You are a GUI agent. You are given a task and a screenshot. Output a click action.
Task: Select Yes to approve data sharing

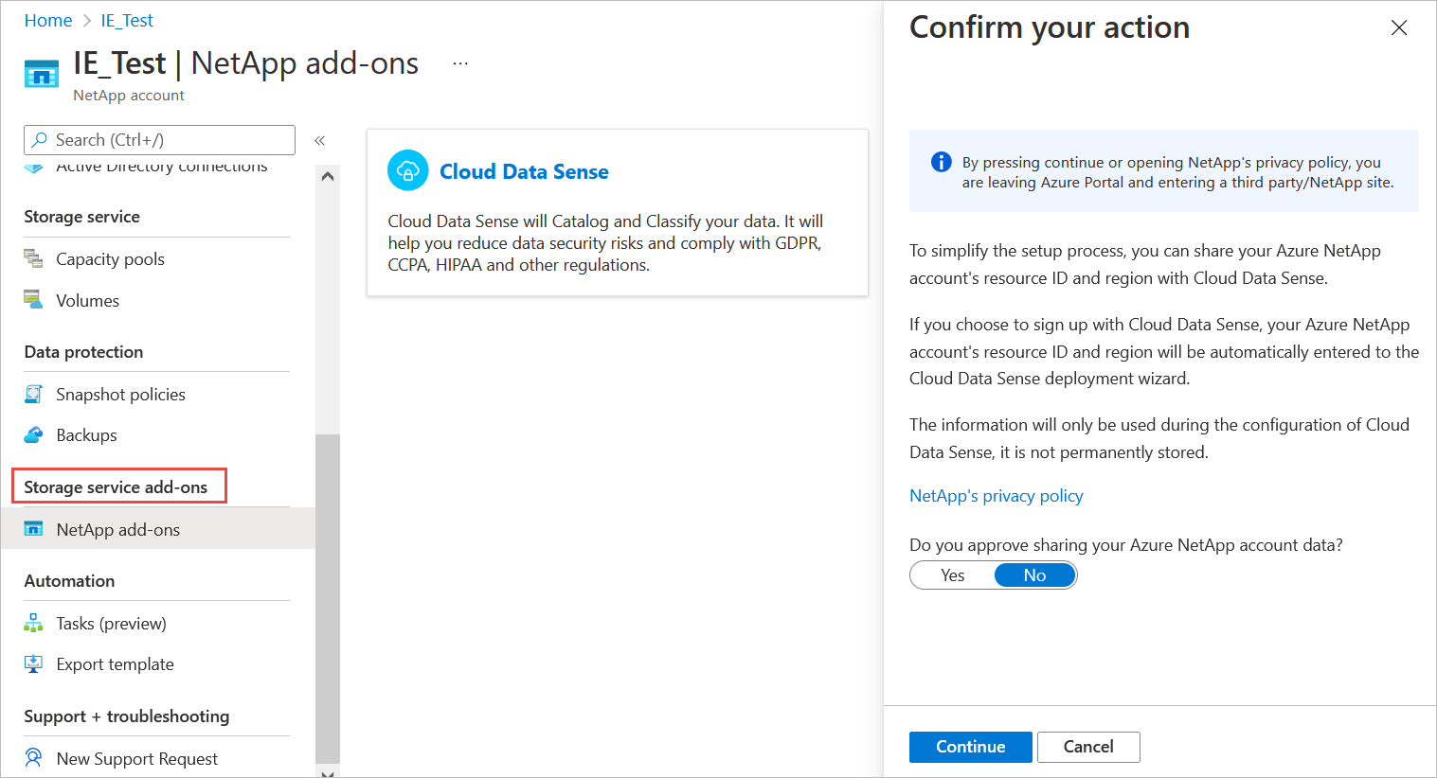click(952, 575)
